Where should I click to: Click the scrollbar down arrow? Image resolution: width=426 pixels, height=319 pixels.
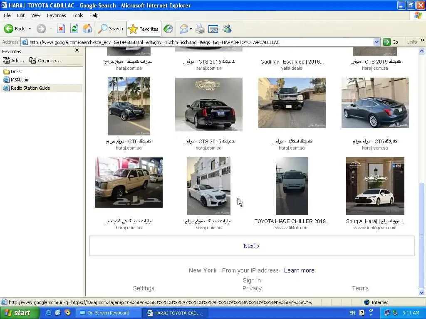pos(422,293)
